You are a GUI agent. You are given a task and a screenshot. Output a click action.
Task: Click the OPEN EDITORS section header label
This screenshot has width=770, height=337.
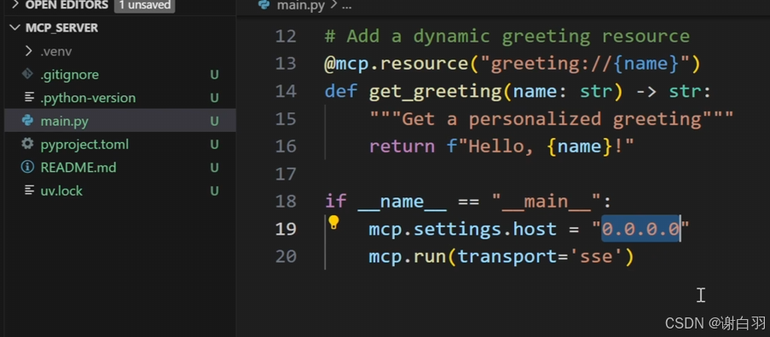(x=67, y=5)
